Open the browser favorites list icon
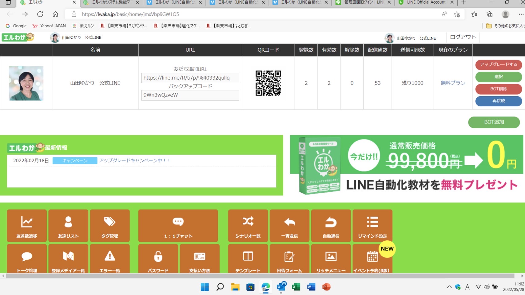This screenshot has width=525, height=295. pos(474,14)
